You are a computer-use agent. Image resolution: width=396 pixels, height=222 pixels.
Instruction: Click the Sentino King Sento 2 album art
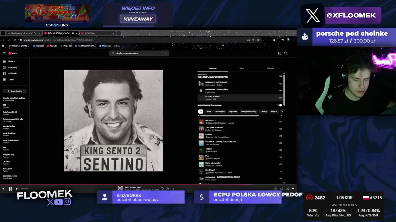click(114, 121)
